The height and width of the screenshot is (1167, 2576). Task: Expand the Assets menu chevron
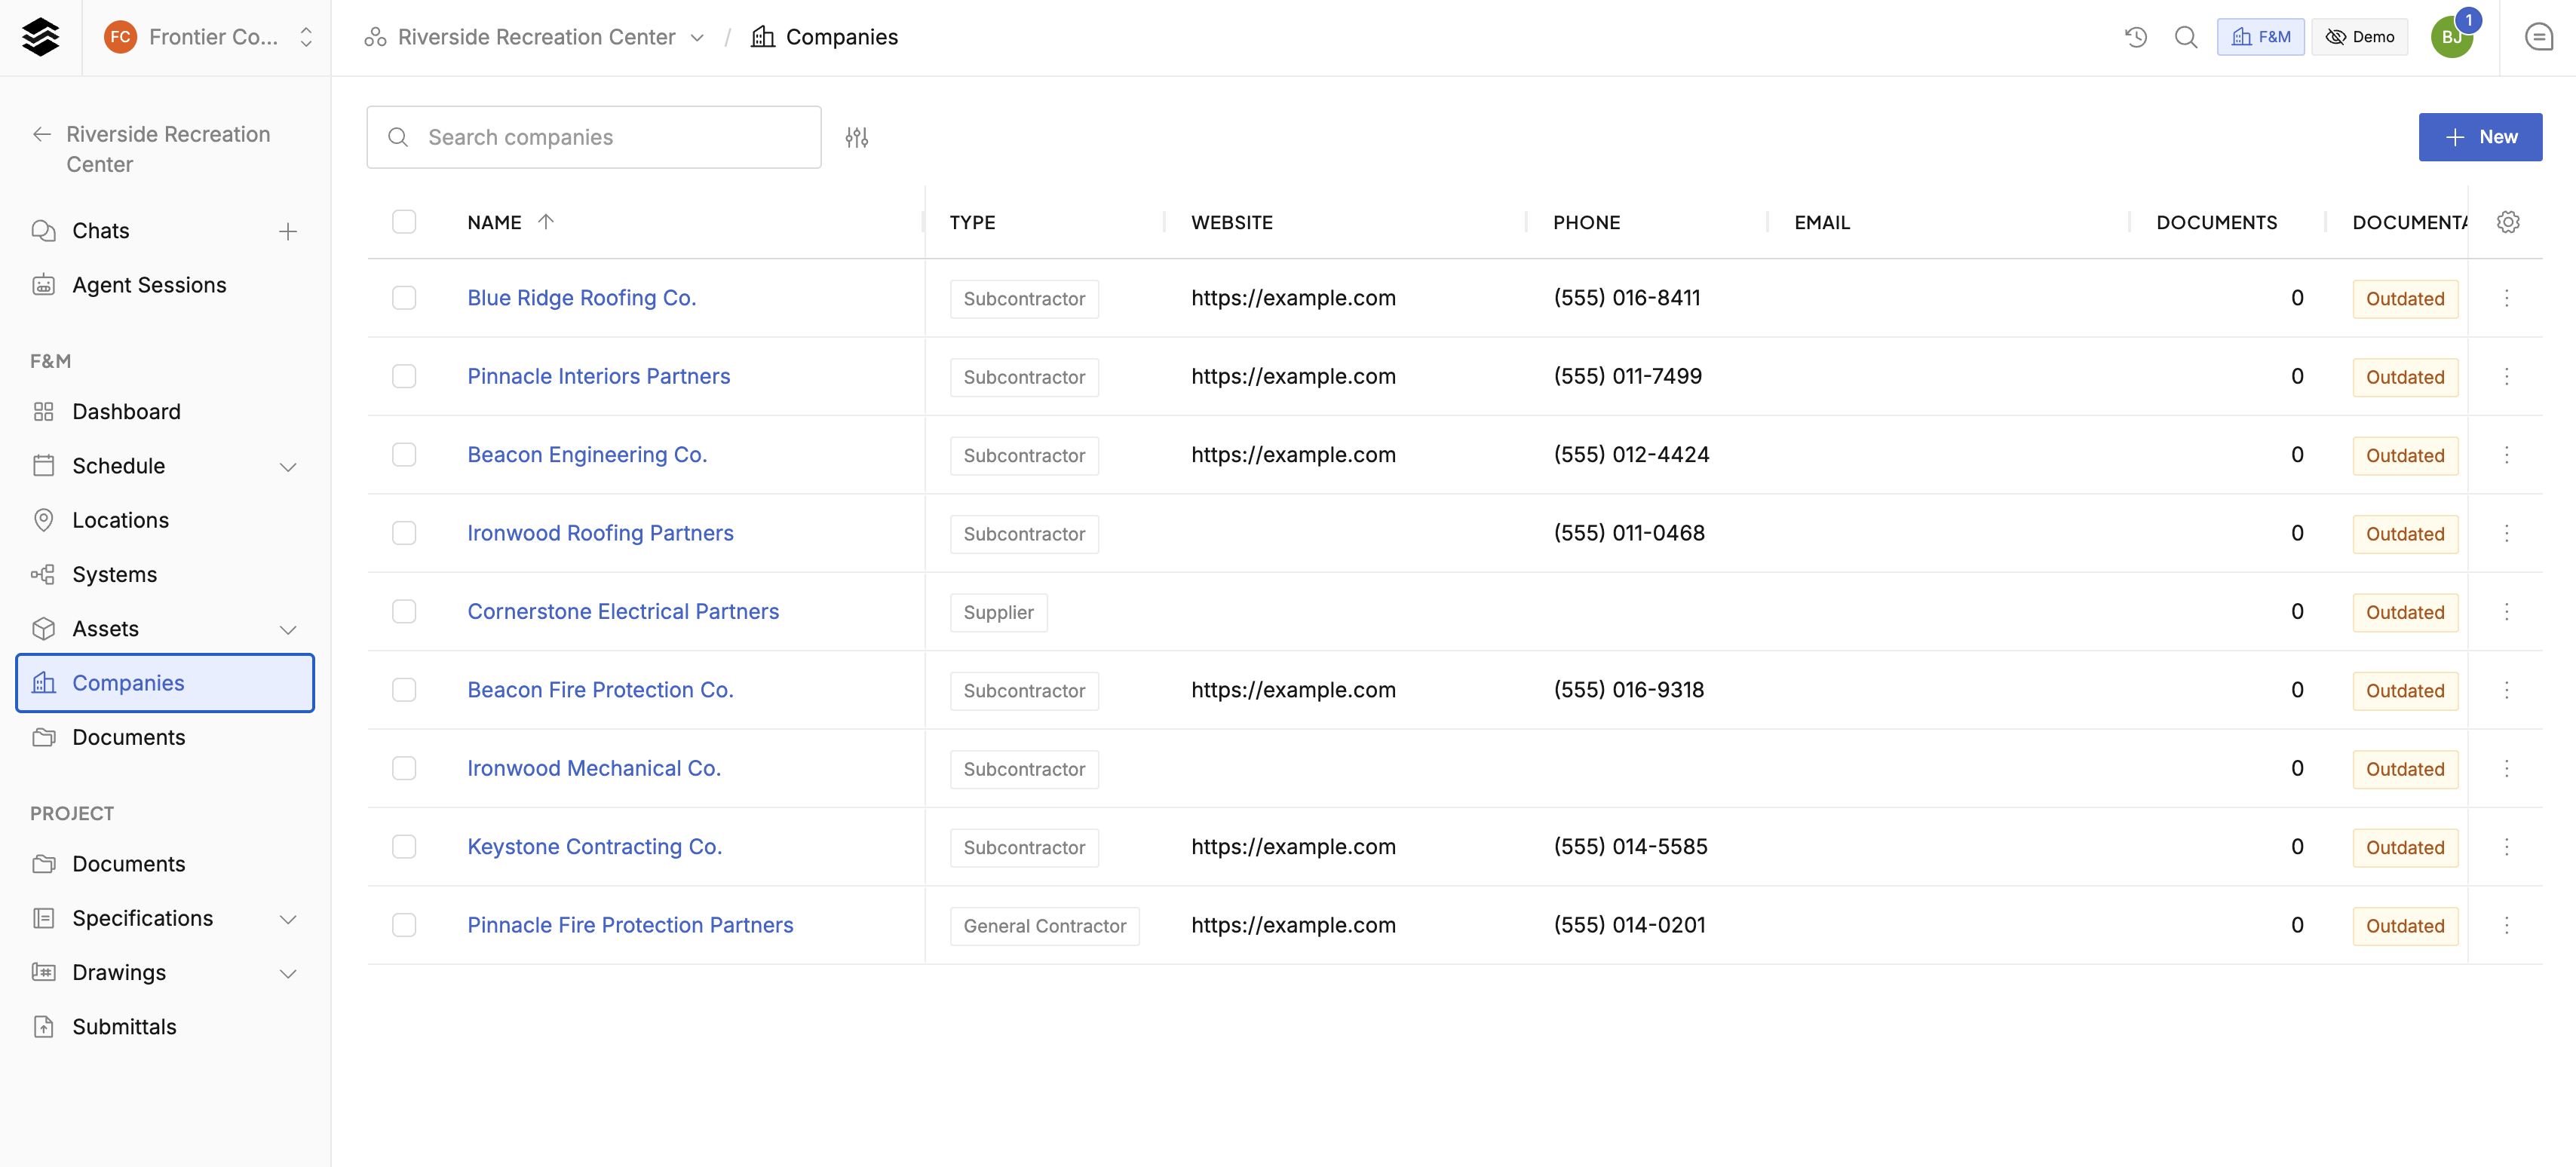pyautogui.click(x=288, y=630)
